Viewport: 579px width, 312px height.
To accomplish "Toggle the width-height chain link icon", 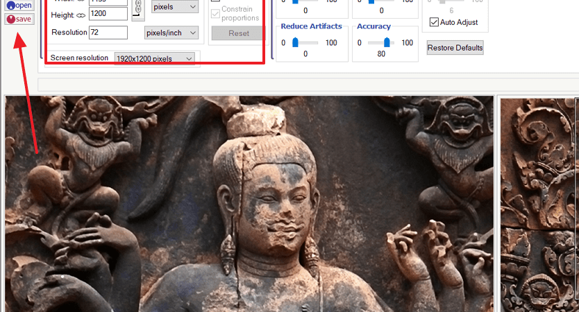I will coord(138,9).
